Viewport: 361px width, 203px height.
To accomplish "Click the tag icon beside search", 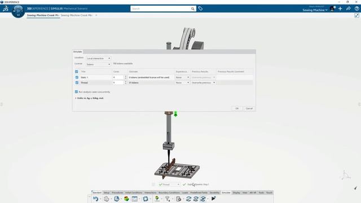I will [x=200, y=8].
